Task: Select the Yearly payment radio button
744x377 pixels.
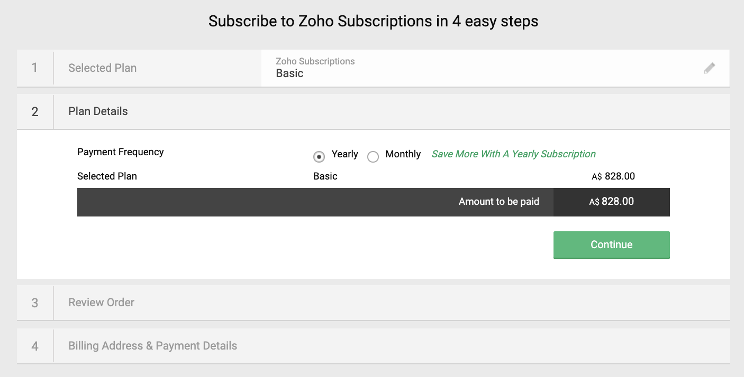Action: [319, 157]
